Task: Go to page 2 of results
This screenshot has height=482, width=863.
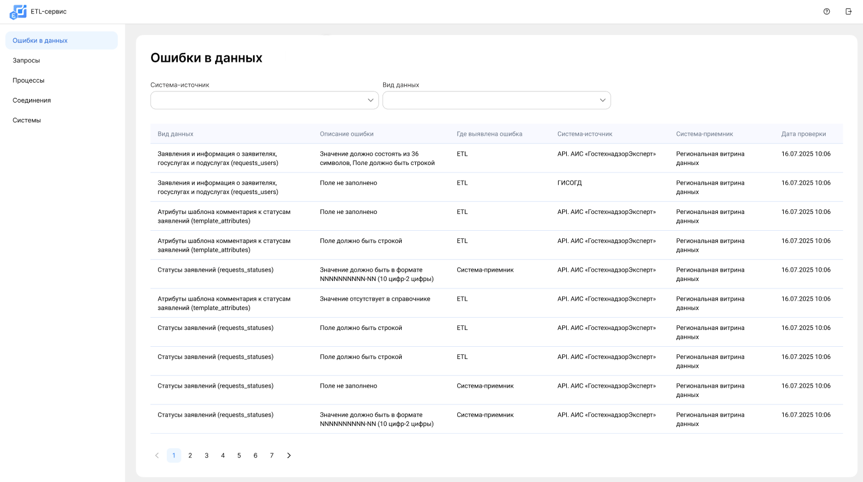Action: [190, 456]
